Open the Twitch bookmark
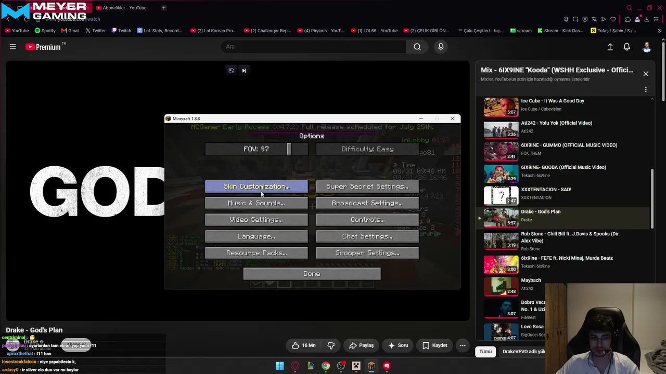This screenshot has height=374, width=666. pos(121,31)
